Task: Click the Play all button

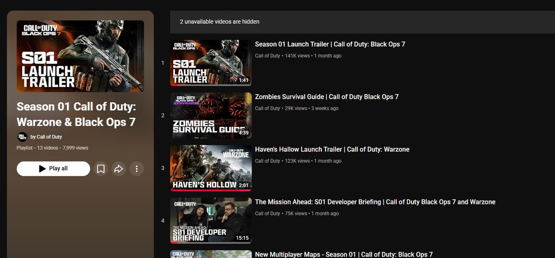Action: (53, 168)
